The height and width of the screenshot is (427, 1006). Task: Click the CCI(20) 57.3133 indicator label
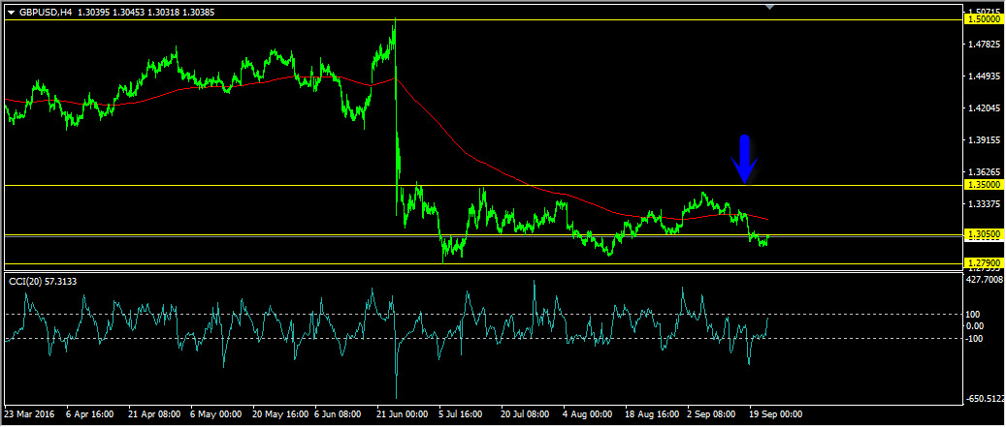pos(47,281)
